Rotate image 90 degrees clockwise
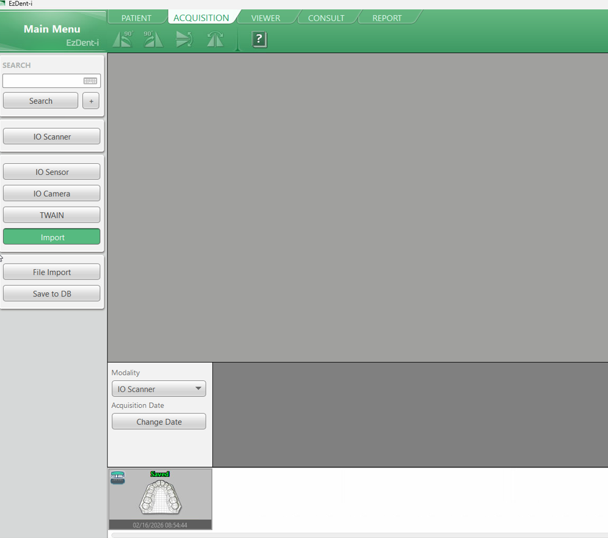The height and width of the screenshot is (538, 608). (153, 40)
